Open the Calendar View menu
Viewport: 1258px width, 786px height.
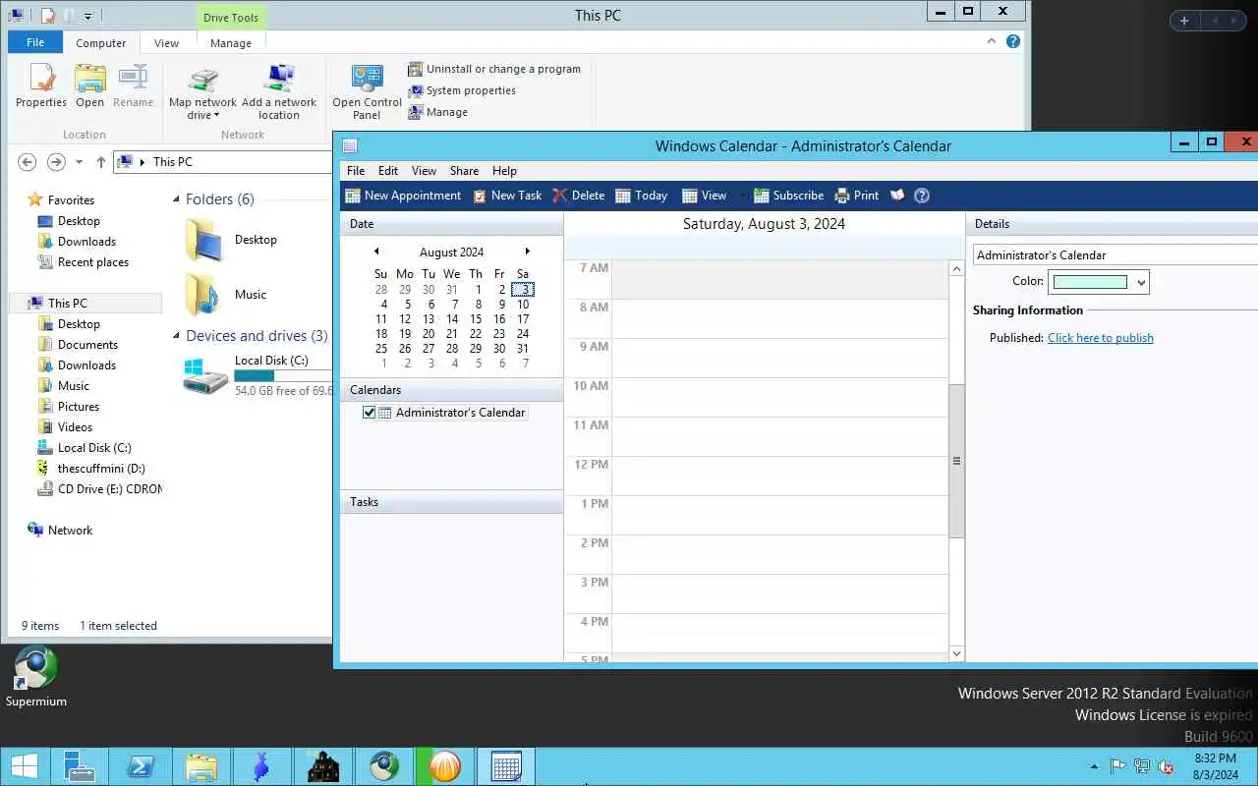424,170
